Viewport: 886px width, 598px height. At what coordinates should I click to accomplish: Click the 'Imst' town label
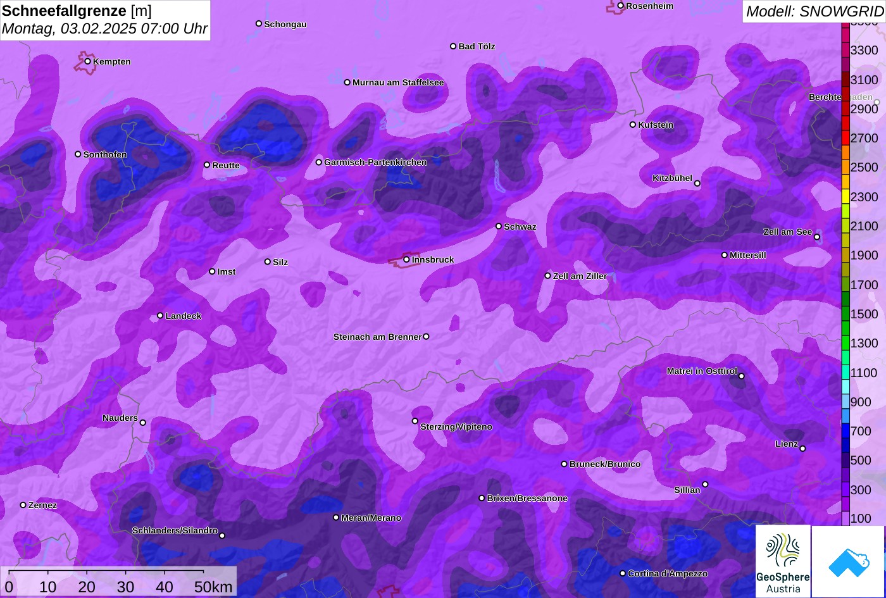[x=227, y=271]
